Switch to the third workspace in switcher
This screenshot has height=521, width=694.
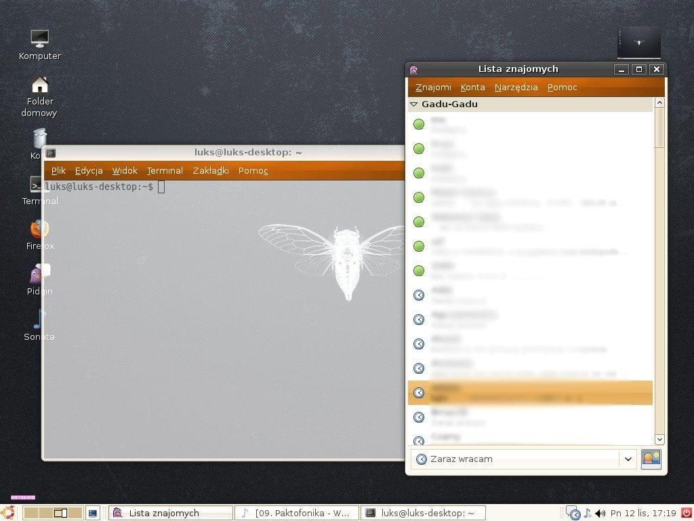[60, 514]
